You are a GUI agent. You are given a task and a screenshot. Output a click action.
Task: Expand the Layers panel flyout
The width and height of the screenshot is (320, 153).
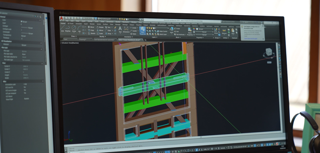click(x=154, y=37)
